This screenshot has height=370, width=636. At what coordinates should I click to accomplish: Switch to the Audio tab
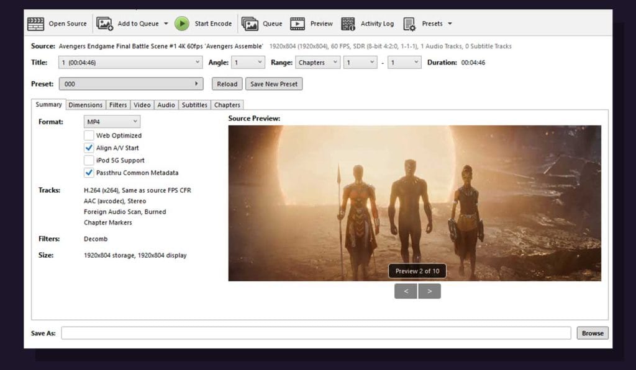tap(166, 105)
